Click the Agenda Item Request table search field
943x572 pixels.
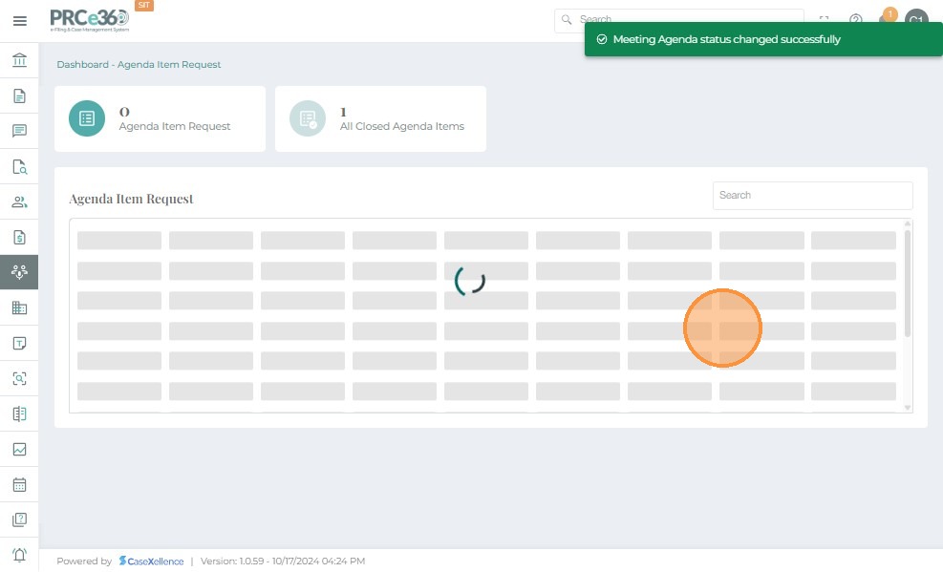812,196
